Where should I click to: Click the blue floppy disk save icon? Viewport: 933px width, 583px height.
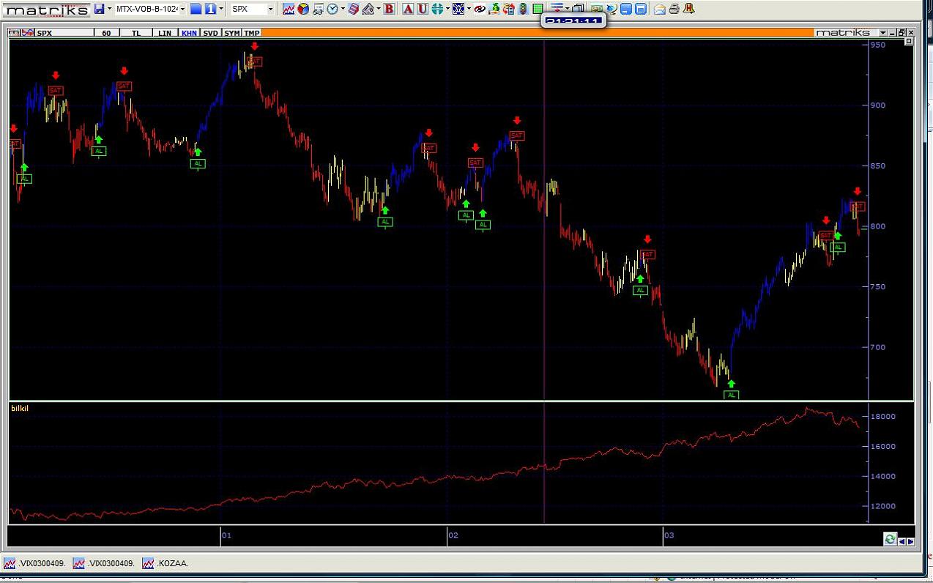coord(99,9)
